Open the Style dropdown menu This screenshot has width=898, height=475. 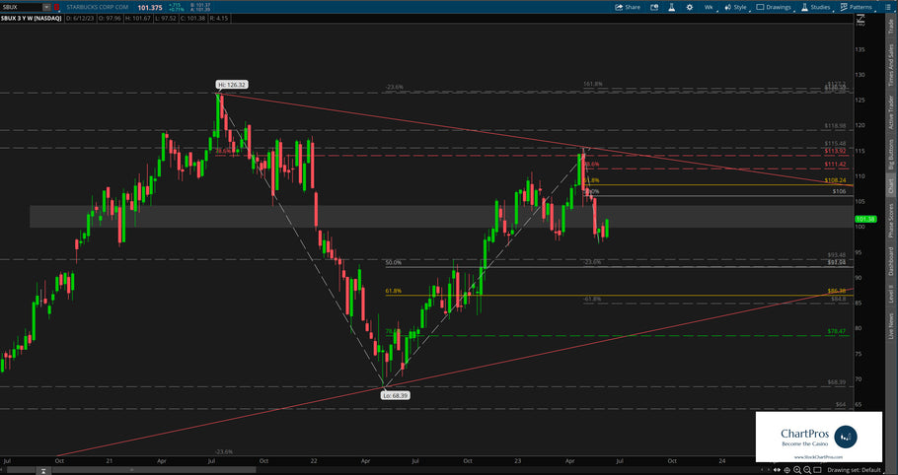(735, 8)
